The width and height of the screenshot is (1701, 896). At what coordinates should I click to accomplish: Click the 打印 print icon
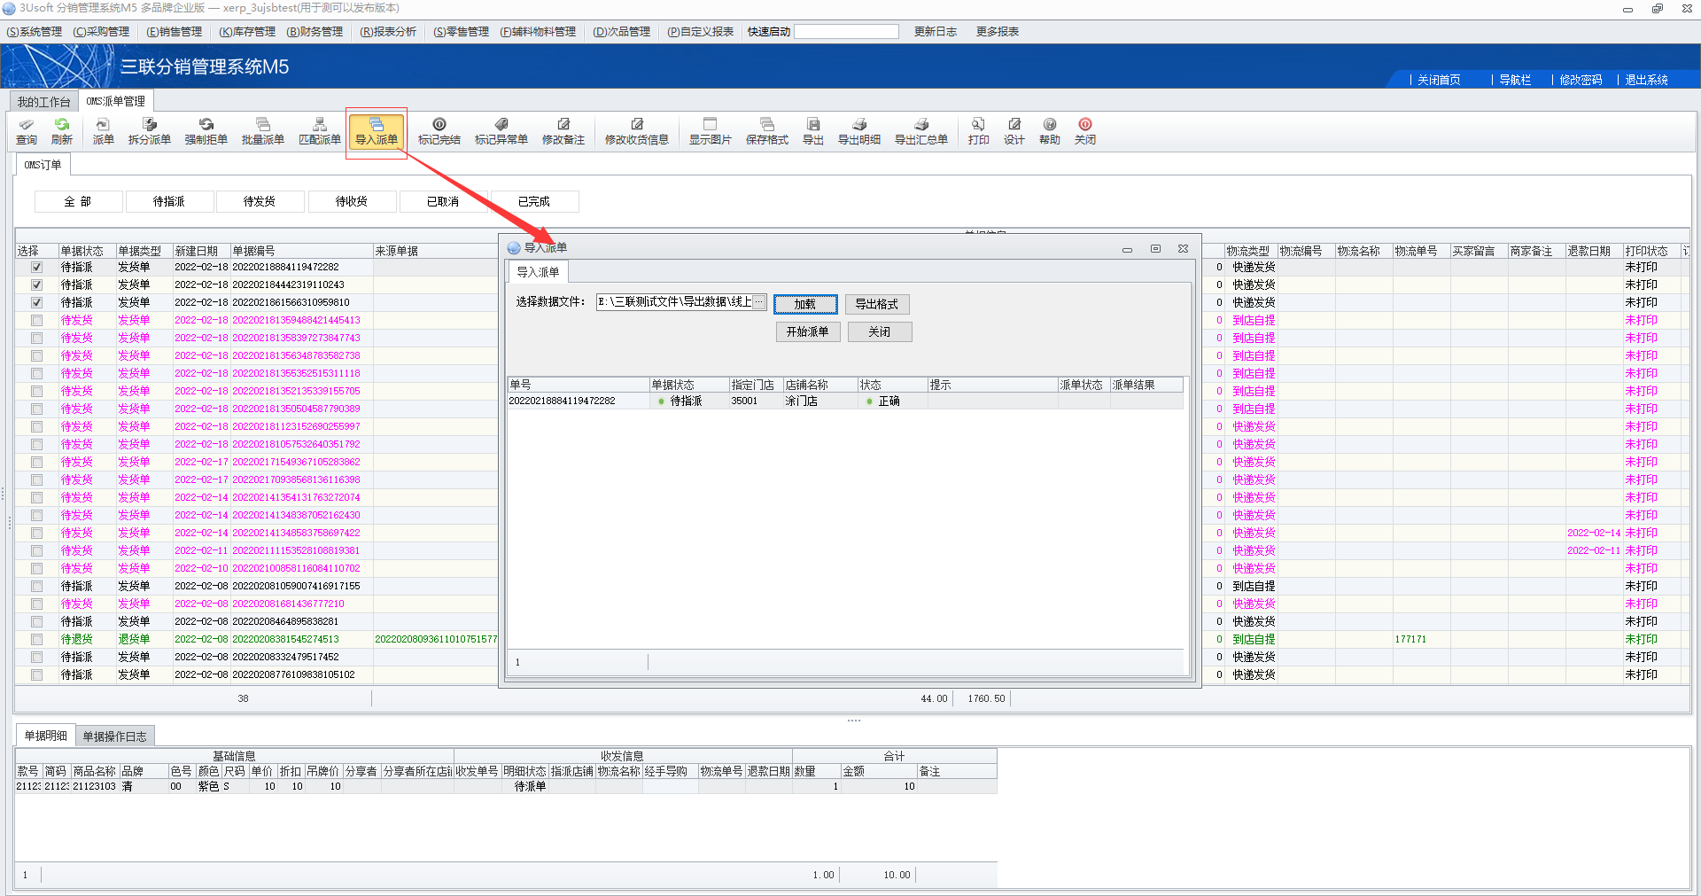click(979, 131)
